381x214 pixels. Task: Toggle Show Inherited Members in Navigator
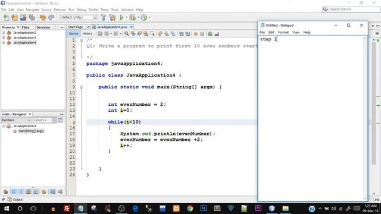point(6,191)
